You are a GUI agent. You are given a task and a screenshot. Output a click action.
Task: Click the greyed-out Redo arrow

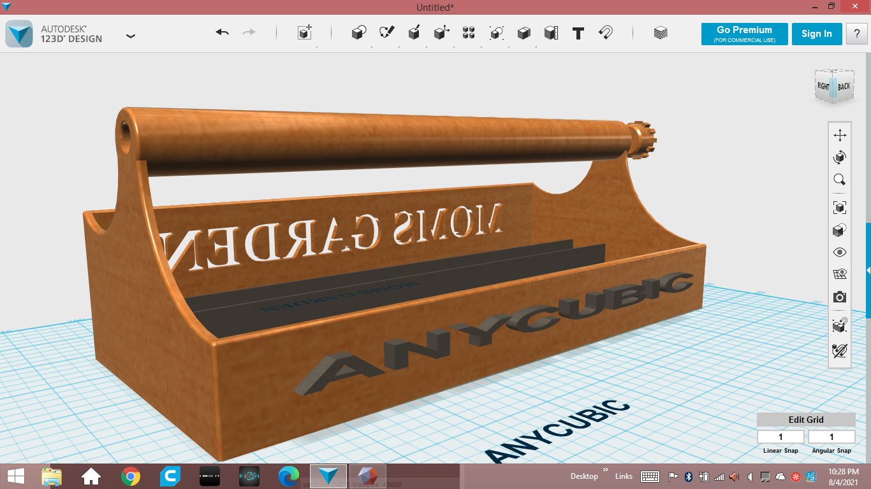pos(249,32)
